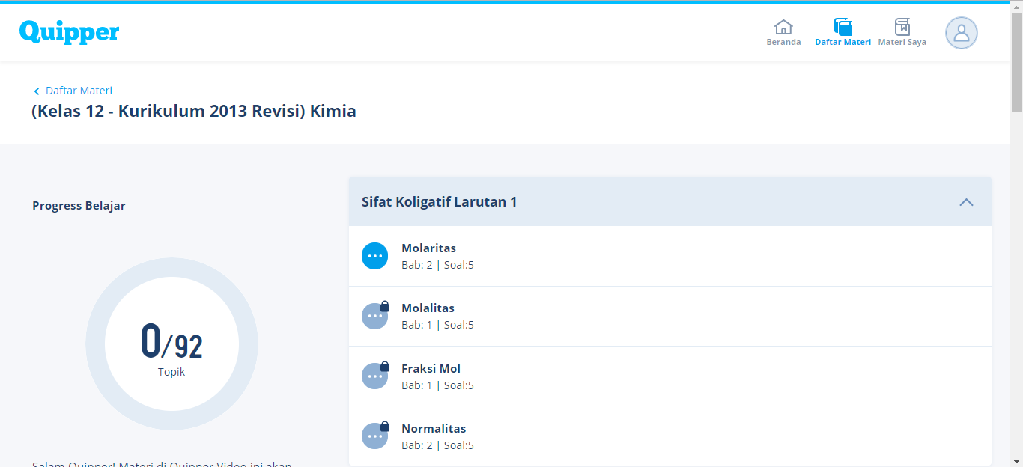Click the locked Fraksi Mol icon
Image resolution: width=1023 pixels, height=467 pixels.
[x=374, y=376]
